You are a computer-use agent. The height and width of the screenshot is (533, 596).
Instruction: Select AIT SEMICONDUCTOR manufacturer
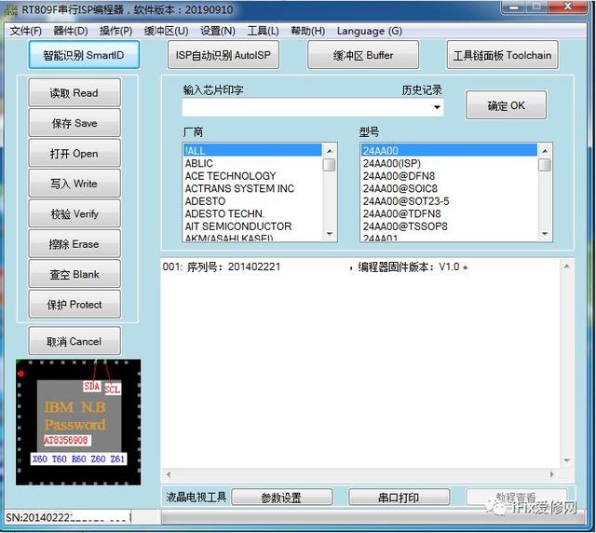(x=252, y=226)
